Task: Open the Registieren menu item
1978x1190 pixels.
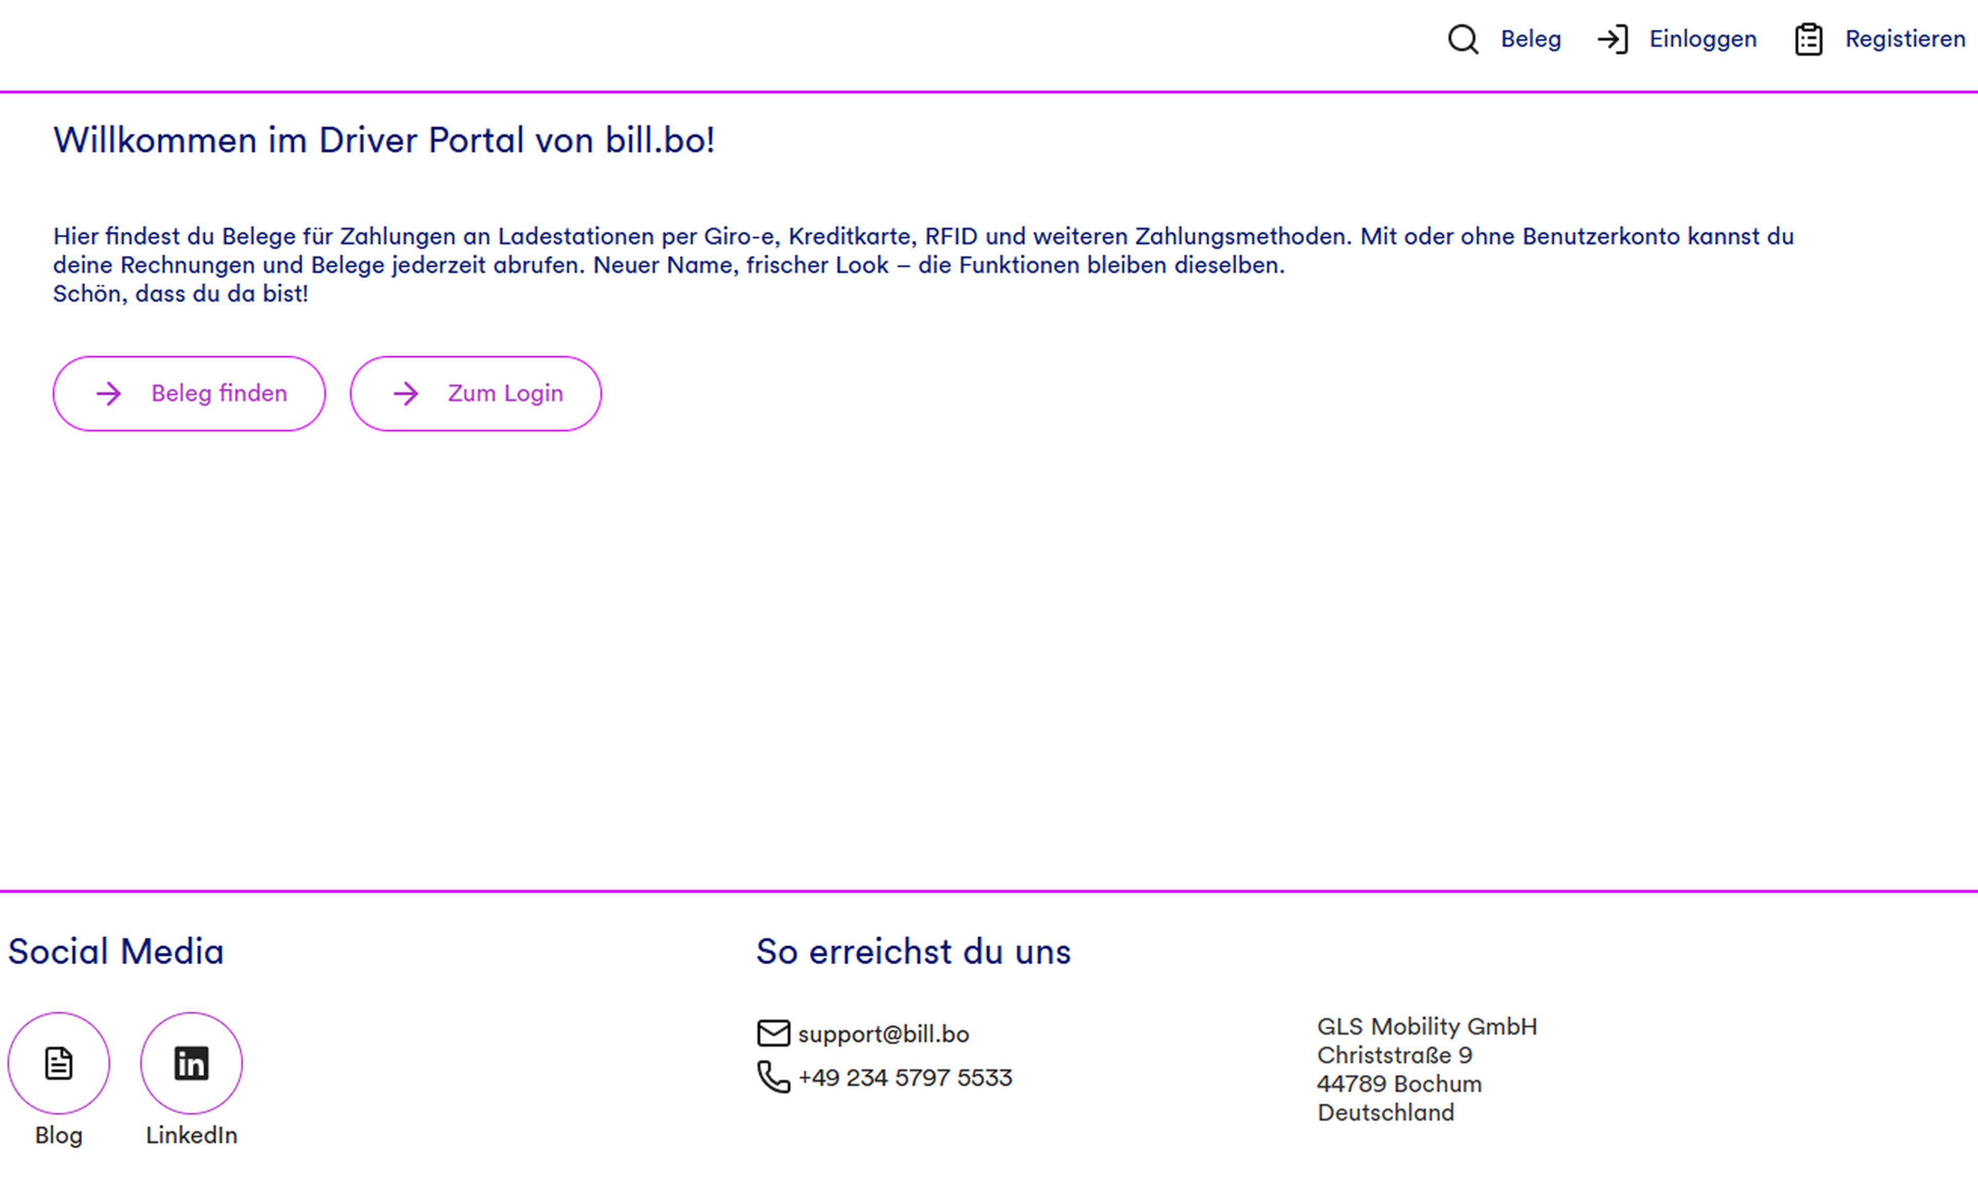Action: tap(1905, 39)
